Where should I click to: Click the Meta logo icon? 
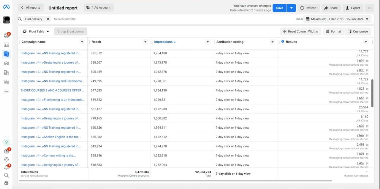[x=6, y=7]
